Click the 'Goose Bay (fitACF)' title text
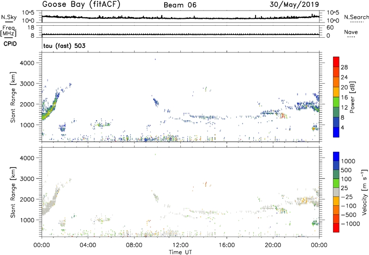 click(x=81, y=4)
